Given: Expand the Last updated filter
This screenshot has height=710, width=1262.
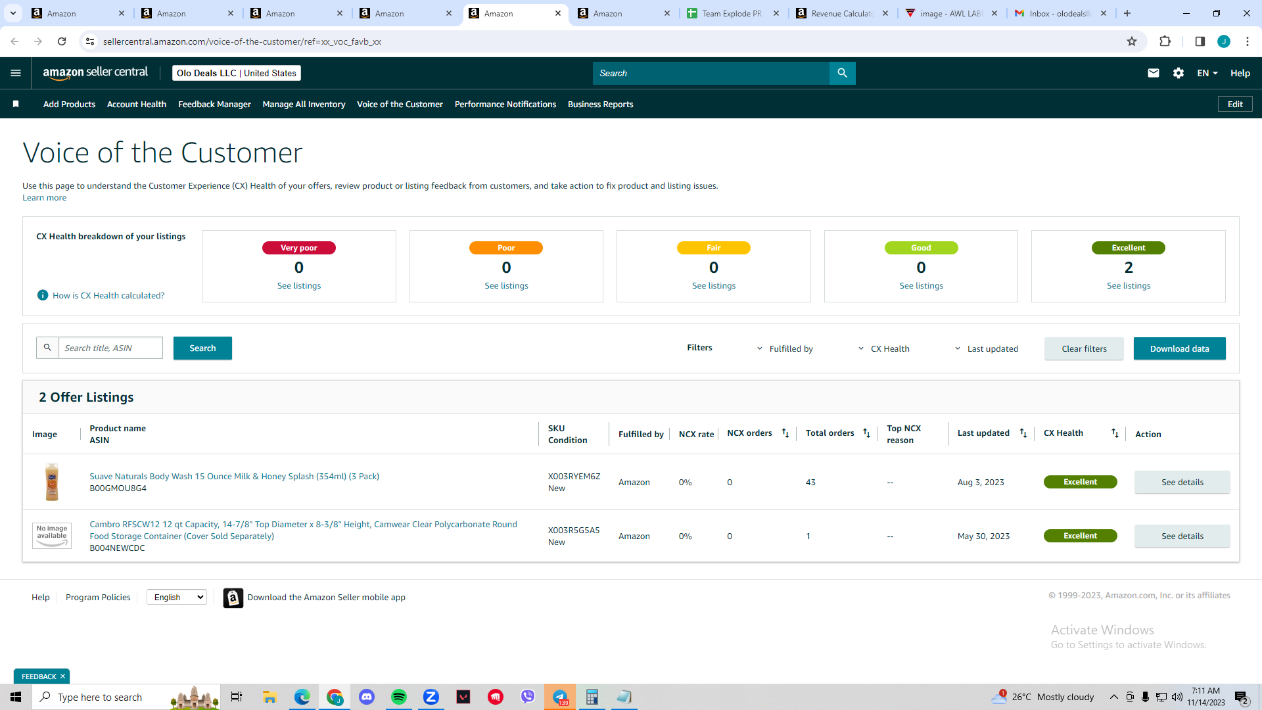Looking at the screenshot, I should [x=986, y=348].
